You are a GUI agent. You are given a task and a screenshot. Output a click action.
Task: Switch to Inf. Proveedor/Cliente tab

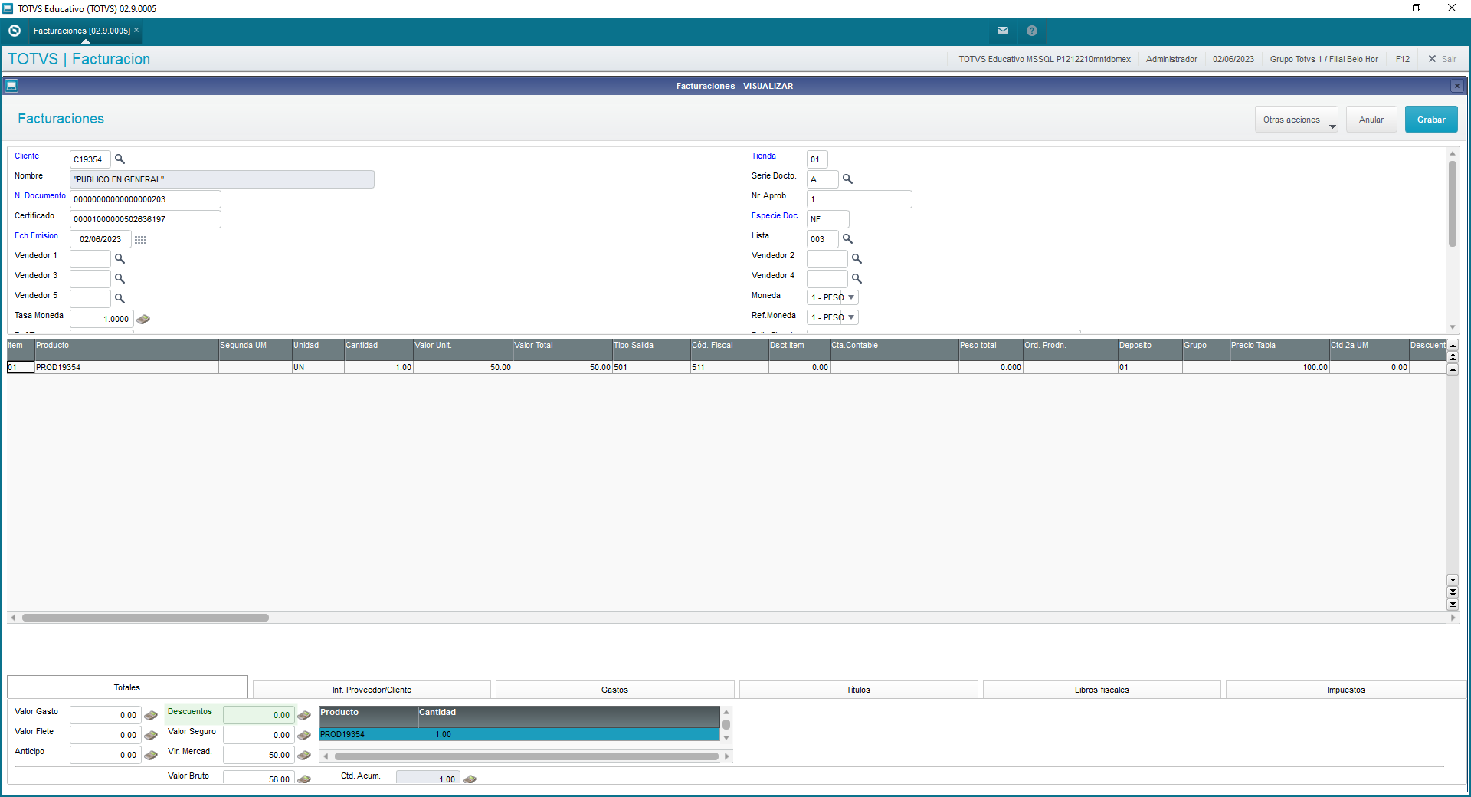pyautogui.click(x=372, y=690)
